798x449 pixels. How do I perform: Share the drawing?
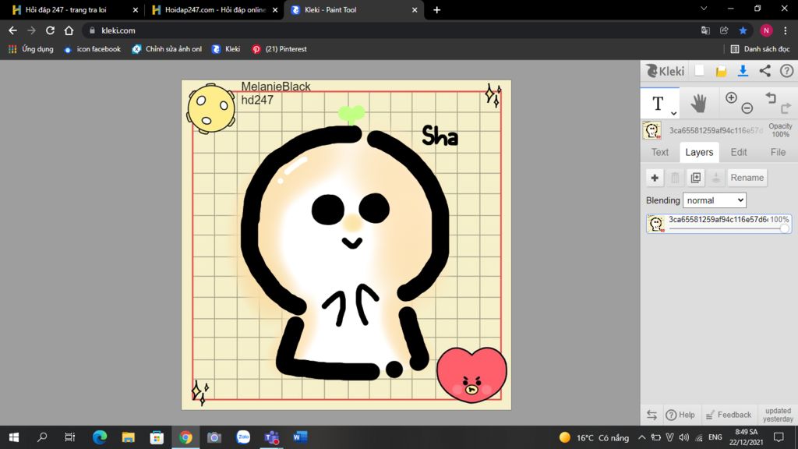click(765, 71)
